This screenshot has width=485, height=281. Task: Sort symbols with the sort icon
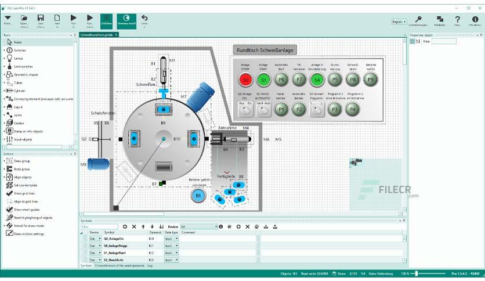click(161, 226)
